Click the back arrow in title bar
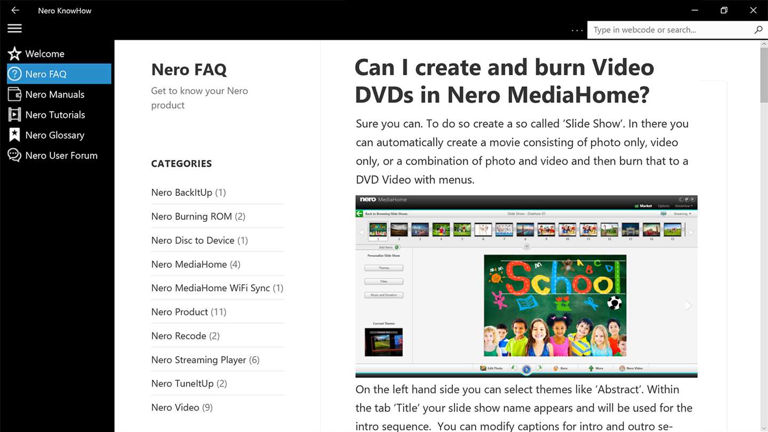The width and height of the screenshot is (768, 432). 15,10
